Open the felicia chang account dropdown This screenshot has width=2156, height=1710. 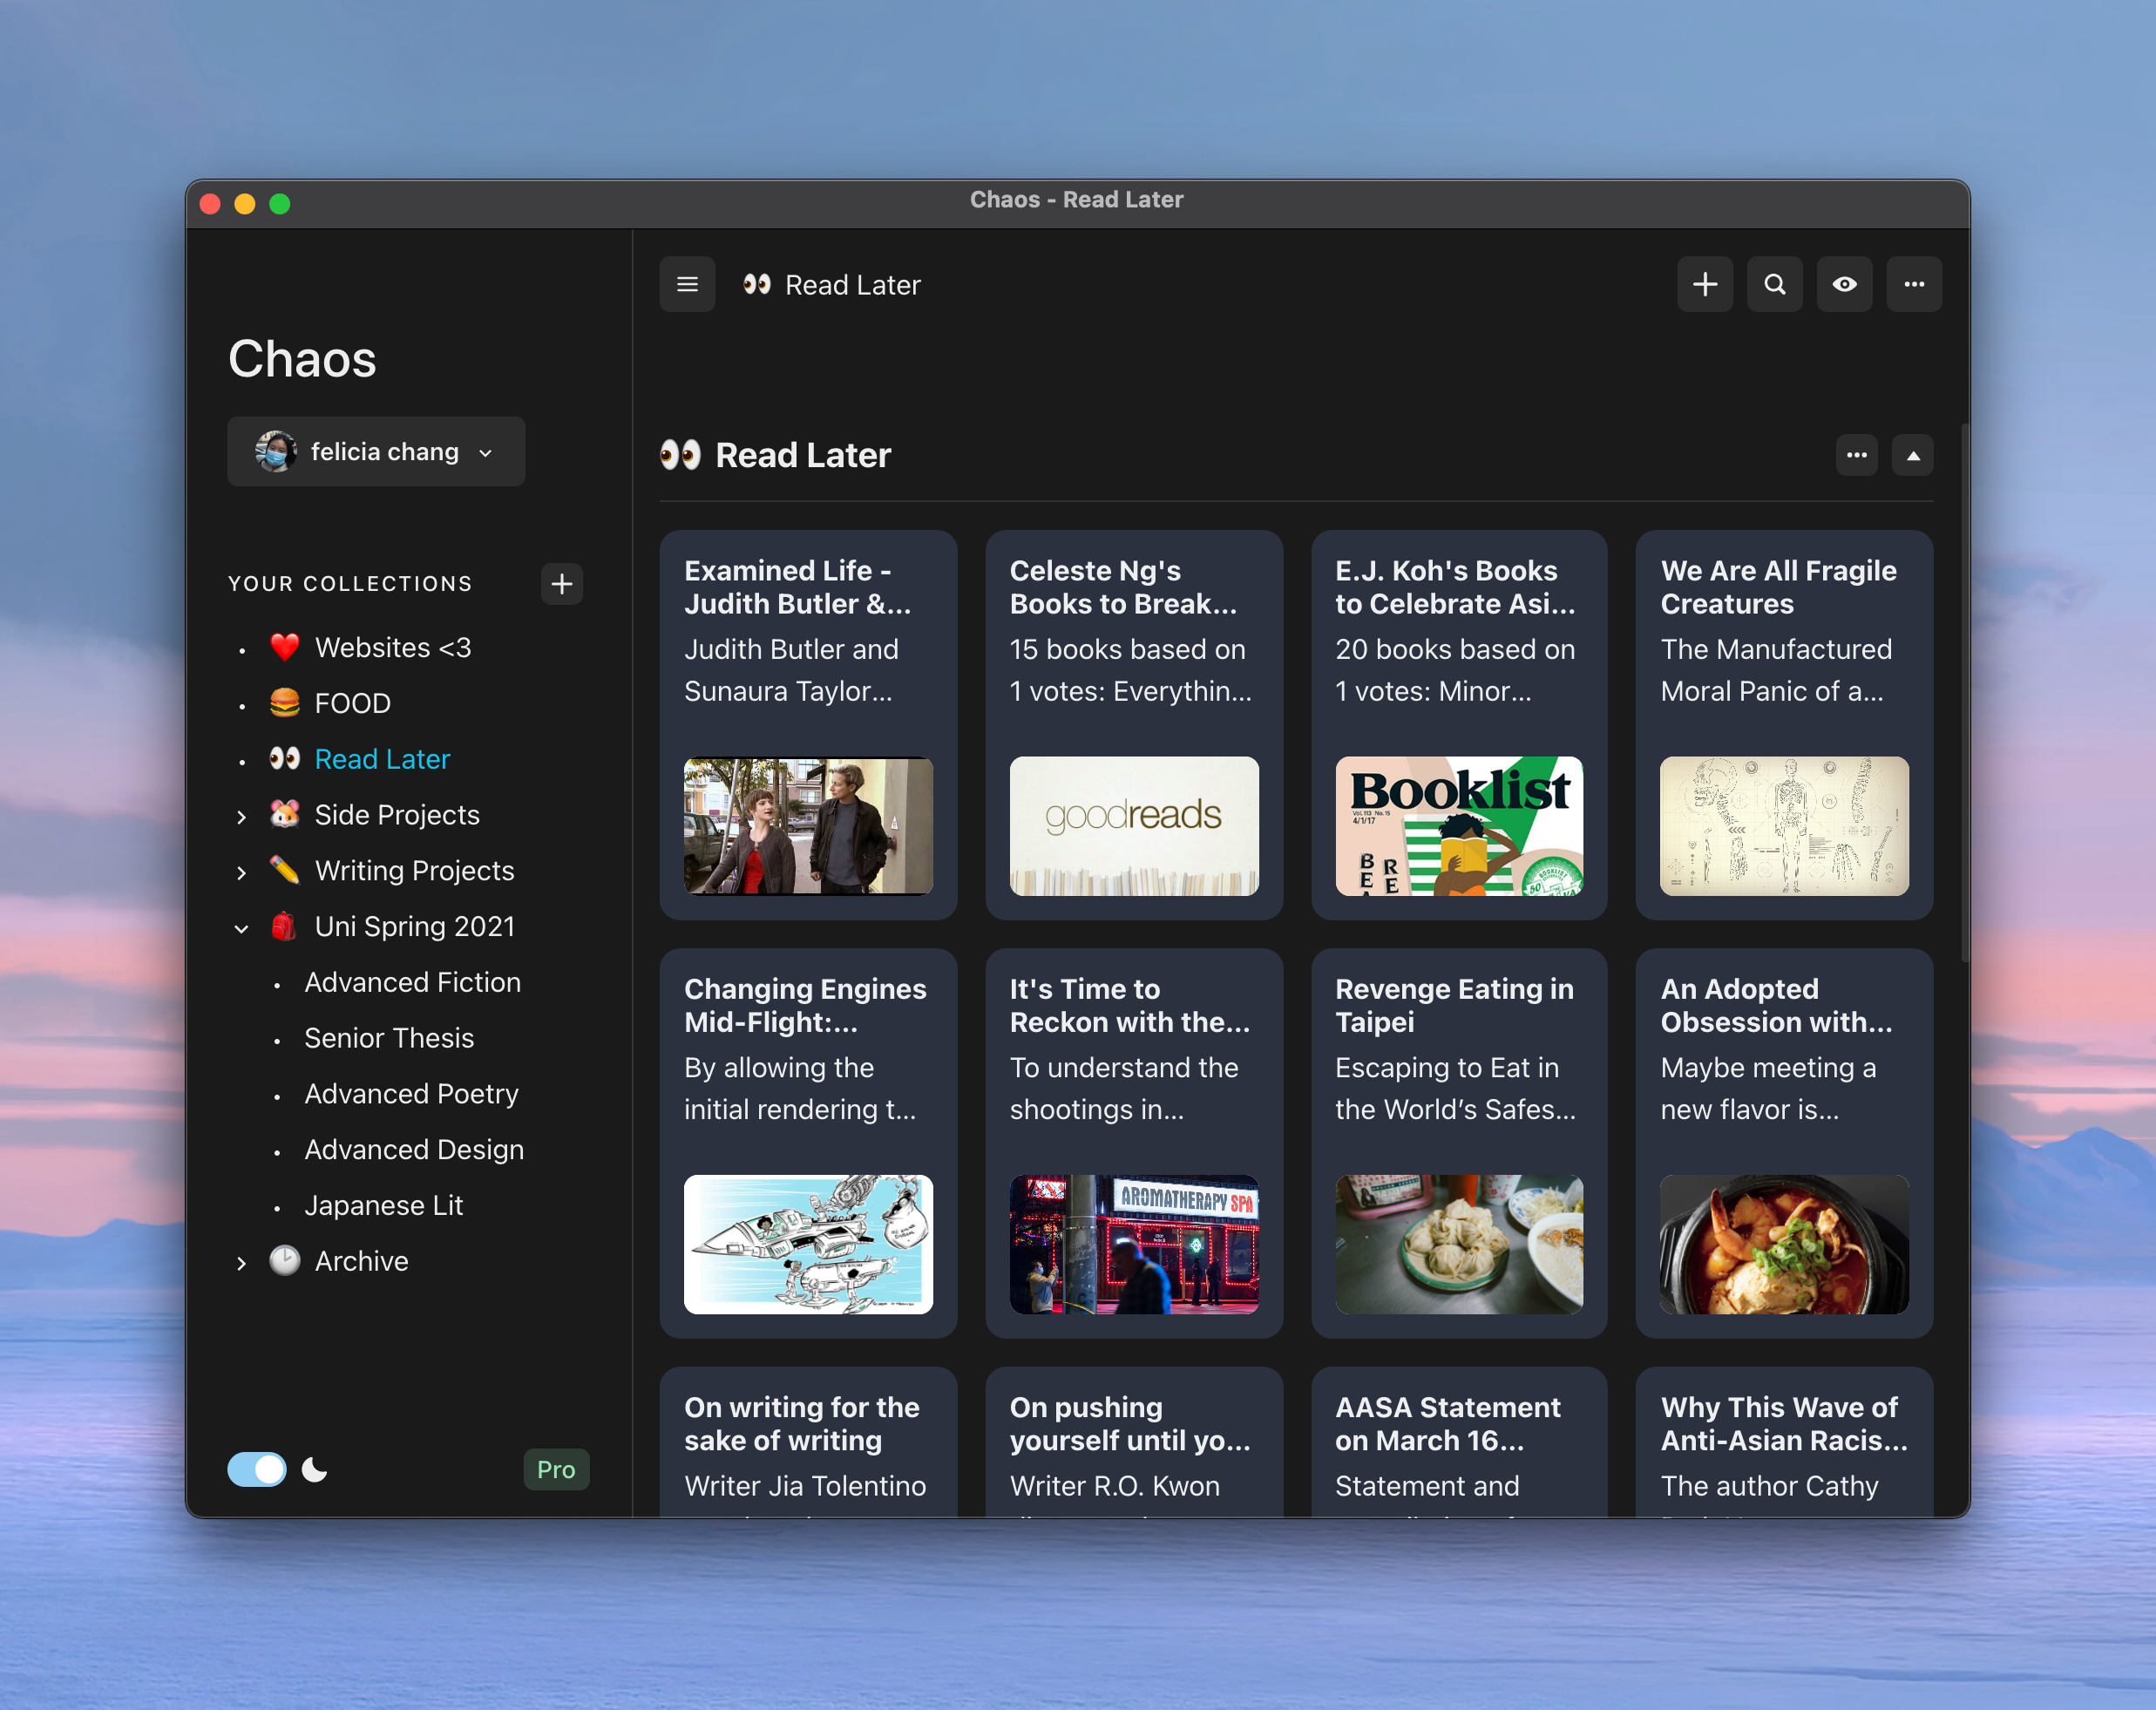point(485,453)
